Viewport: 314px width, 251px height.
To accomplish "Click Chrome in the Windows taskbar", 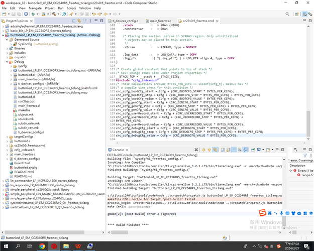I will click(x=42, y=246).
